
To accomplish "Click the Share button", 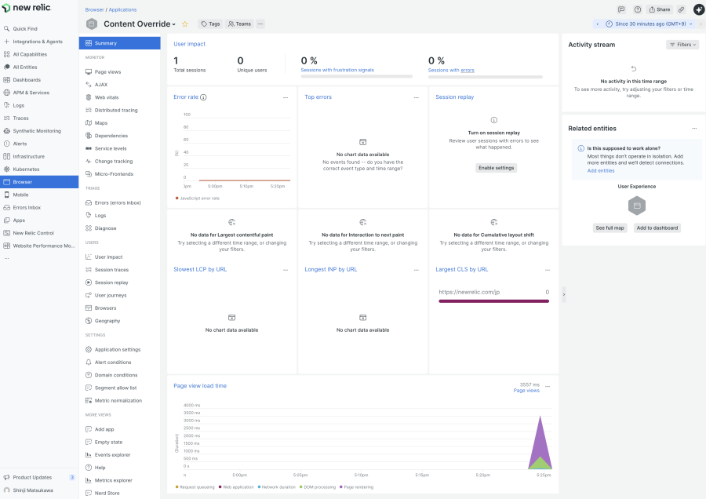I will [x=659, y=9].
